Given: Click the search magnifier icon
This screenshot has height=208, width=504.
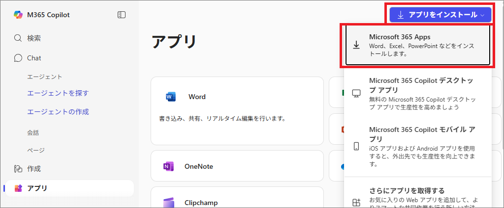Looking at the screenshot, I should (x=18, y=38).
